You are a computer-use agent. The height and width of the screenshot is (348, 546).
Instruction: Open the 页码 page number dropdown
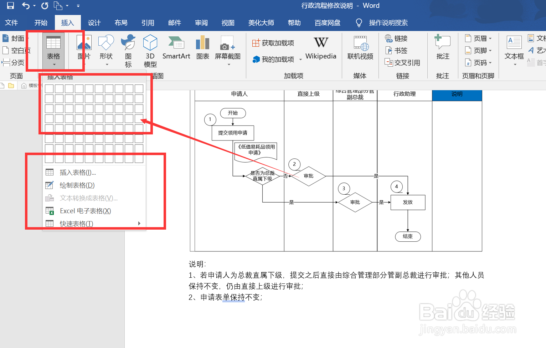(479, 62)
